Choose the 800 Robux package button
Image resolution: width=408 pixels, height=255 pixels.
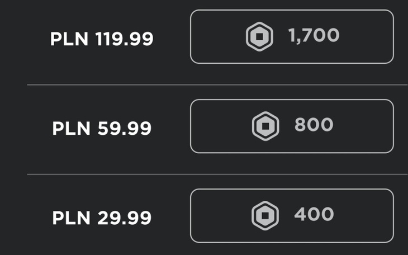pyautogui.click(x=292, y=126)
